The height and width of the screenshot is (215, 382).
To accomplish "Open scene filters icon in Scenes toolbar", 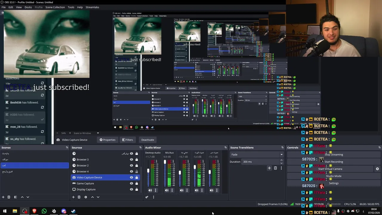I will click(x=16, y=197).
